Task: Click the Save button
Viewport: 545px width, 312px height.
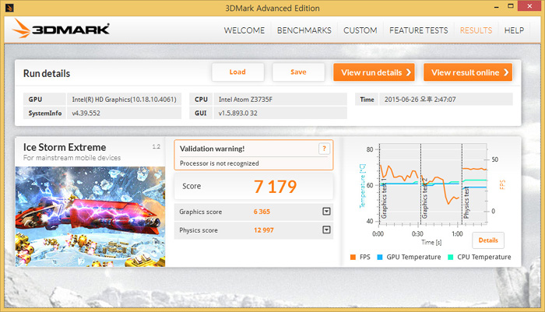Action: coord(298,72)
